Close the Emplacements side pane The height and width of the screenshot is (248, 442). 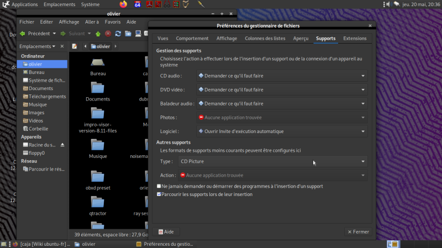(62, 46)
